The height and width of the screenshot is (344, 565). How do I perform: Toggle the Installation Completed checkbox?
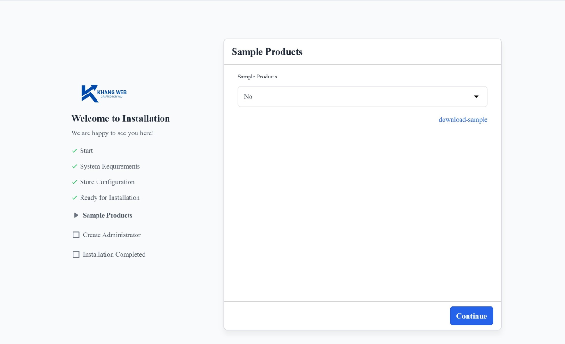tap(76, 254)
